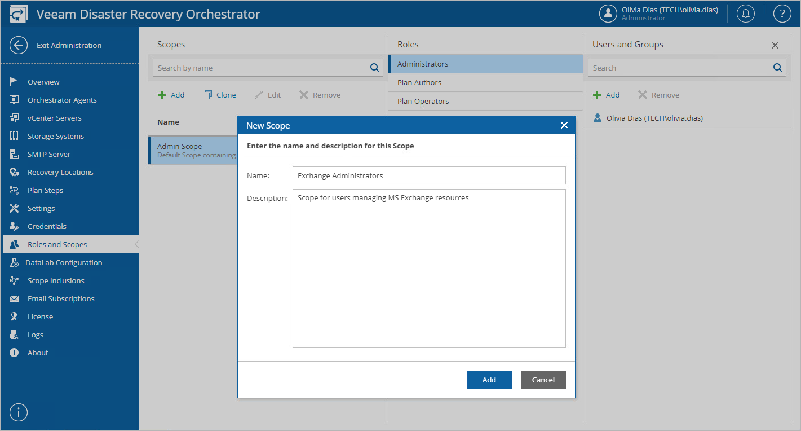The width and height of the screenshot is (801, 431).
Task: Click the Name column header in Scopes
Action: tap(168, 122)
